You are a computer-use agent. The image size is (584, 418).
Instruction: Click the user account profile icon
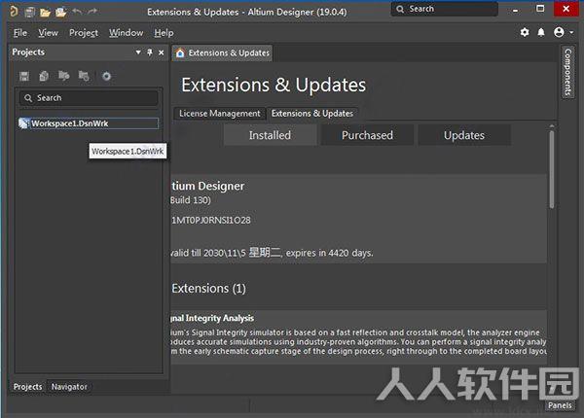coord(559,32)
